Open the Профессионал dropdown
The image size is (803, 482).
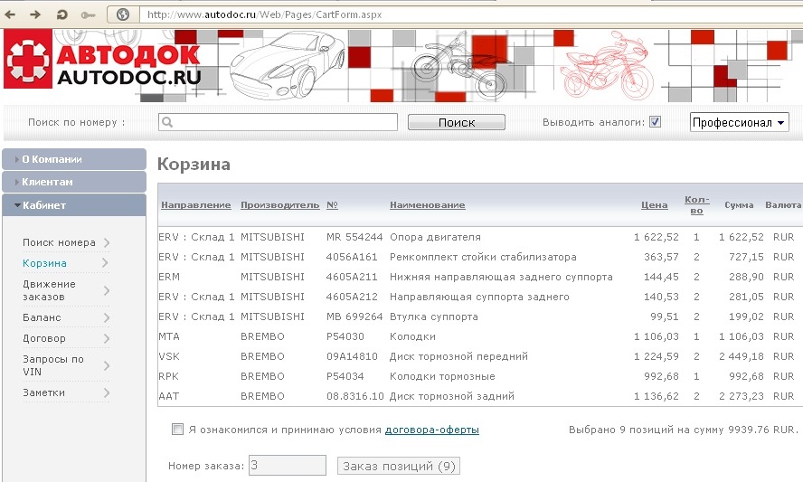coord(739,122)
